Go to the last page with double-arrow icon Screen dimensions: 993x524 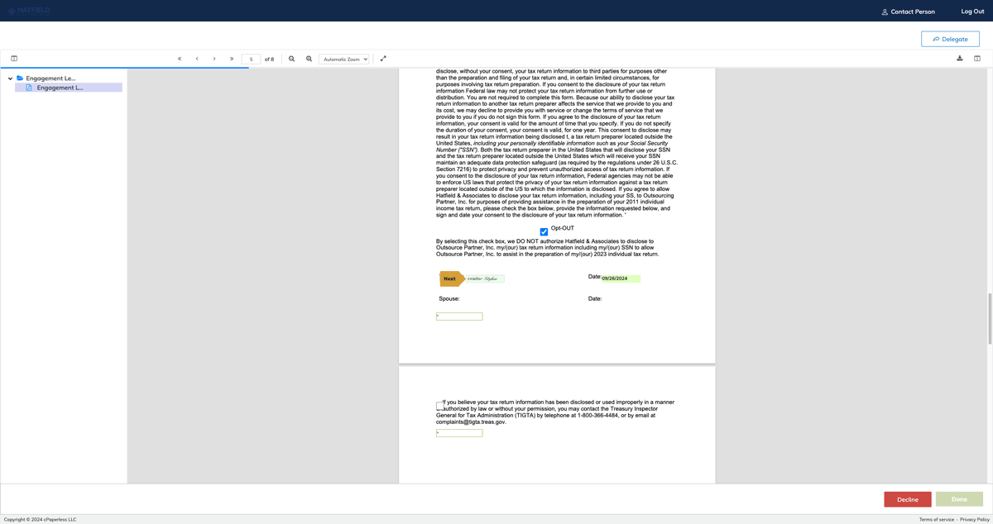pyautogui.click(x=232, y=59)
